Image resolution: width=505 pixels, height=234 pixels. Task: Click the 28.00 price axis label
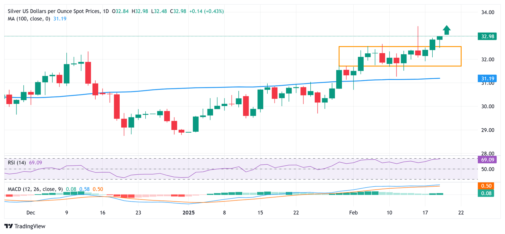coord(487,154)
